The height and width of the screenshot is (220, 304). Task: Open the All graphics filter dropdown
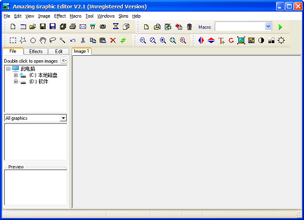[x=63, y=118]
